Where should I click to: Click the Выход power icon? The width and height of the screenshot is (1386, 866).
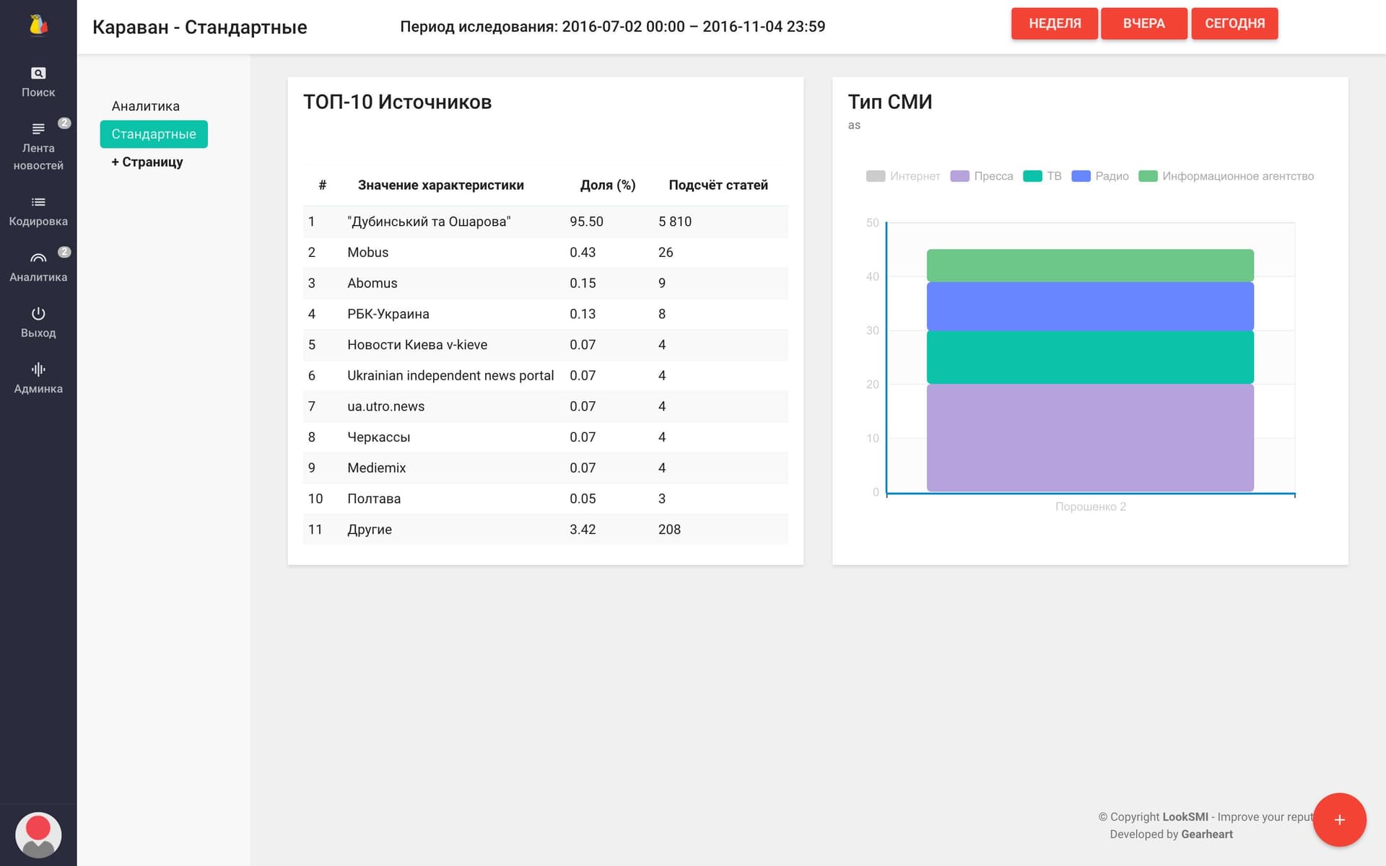tap(38, 313)
